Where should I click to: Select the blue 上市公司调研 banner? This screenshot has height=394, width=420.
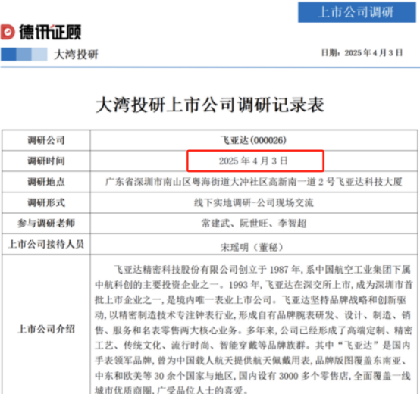coord(357,12)
